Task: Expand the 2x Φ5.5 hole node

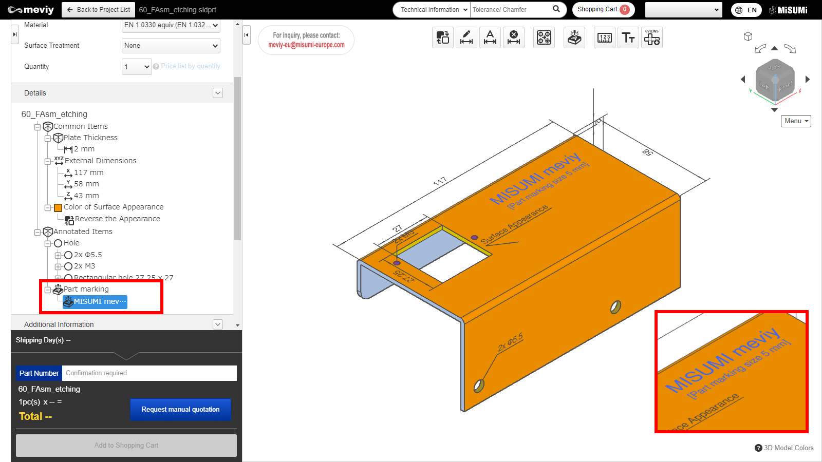Action: pyautogui.click(x=58, y=255)
